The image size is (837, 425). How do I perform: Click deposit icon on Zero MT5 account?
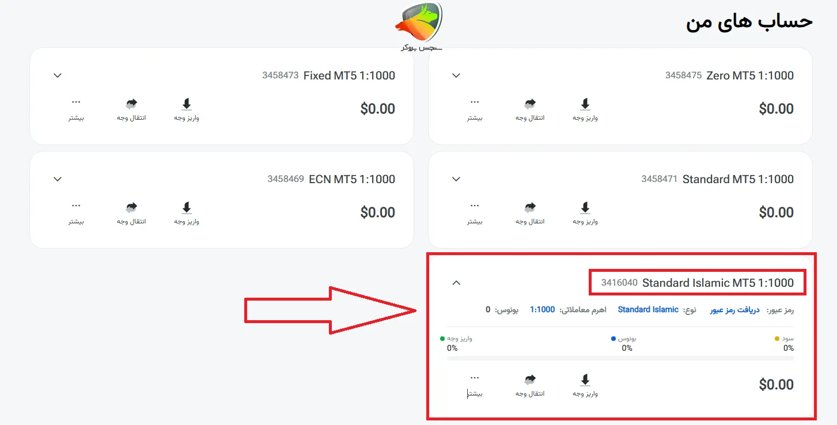point(585,105)
